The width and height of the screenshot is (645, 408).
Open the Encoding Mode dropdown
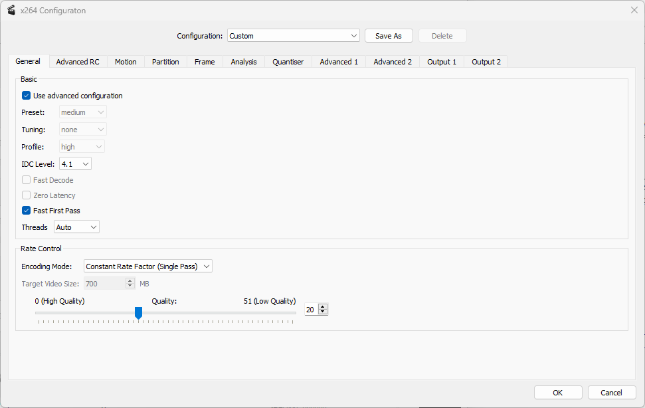click(x=147, y=266)
